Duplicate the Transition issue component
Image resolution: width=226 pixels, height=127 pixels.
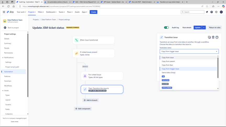[x=209, y=37]
